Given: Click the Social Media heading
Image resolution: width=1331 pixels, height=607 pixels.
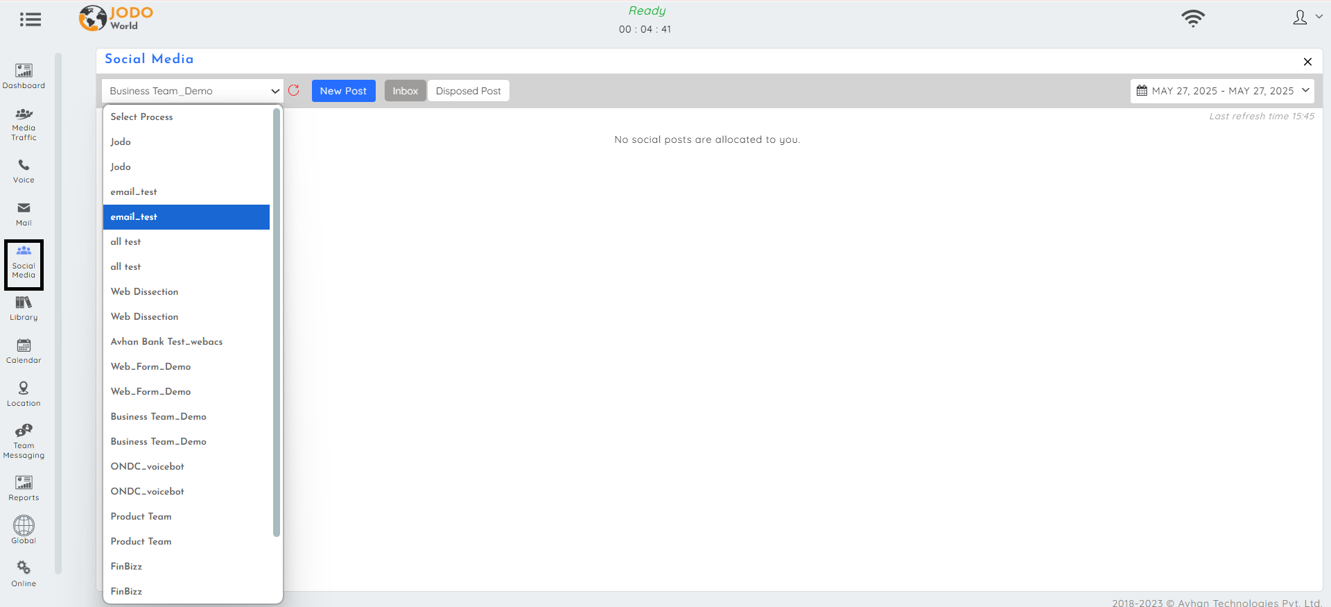Looking at the screenshot, I should tap(149, 59).
